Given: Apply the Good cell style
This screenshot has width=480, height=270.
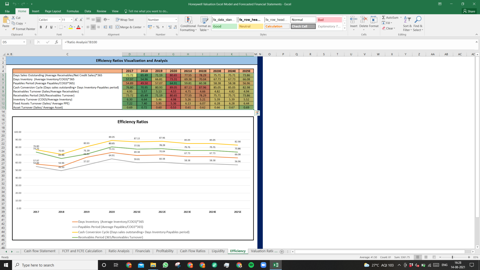Looking at the screenshot, I should (224, 26).
